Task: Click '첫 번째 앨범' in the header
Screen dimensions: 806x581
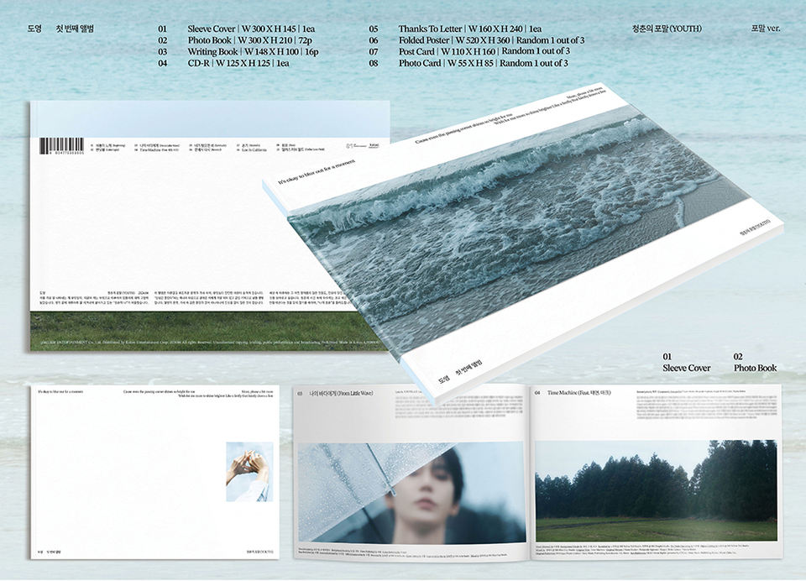Action: click(x=75, y=29)
